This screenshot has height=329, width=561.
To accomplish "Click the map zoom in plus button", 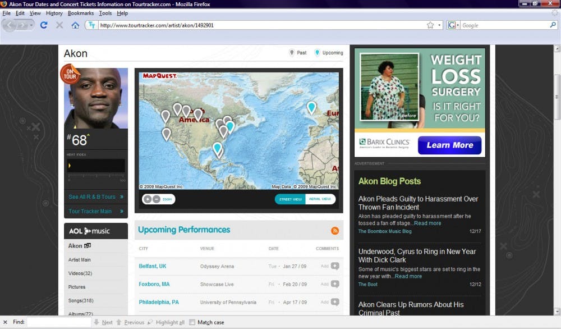I will (148, 199).
